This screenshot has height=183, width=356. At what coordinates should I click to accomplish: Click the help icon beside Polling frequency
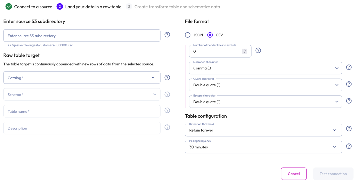pos(349,146)
